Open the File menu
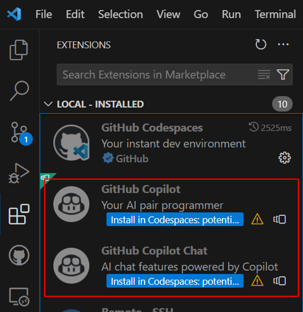The height and width of the screenshot is (312, 303). click(43, 14)
